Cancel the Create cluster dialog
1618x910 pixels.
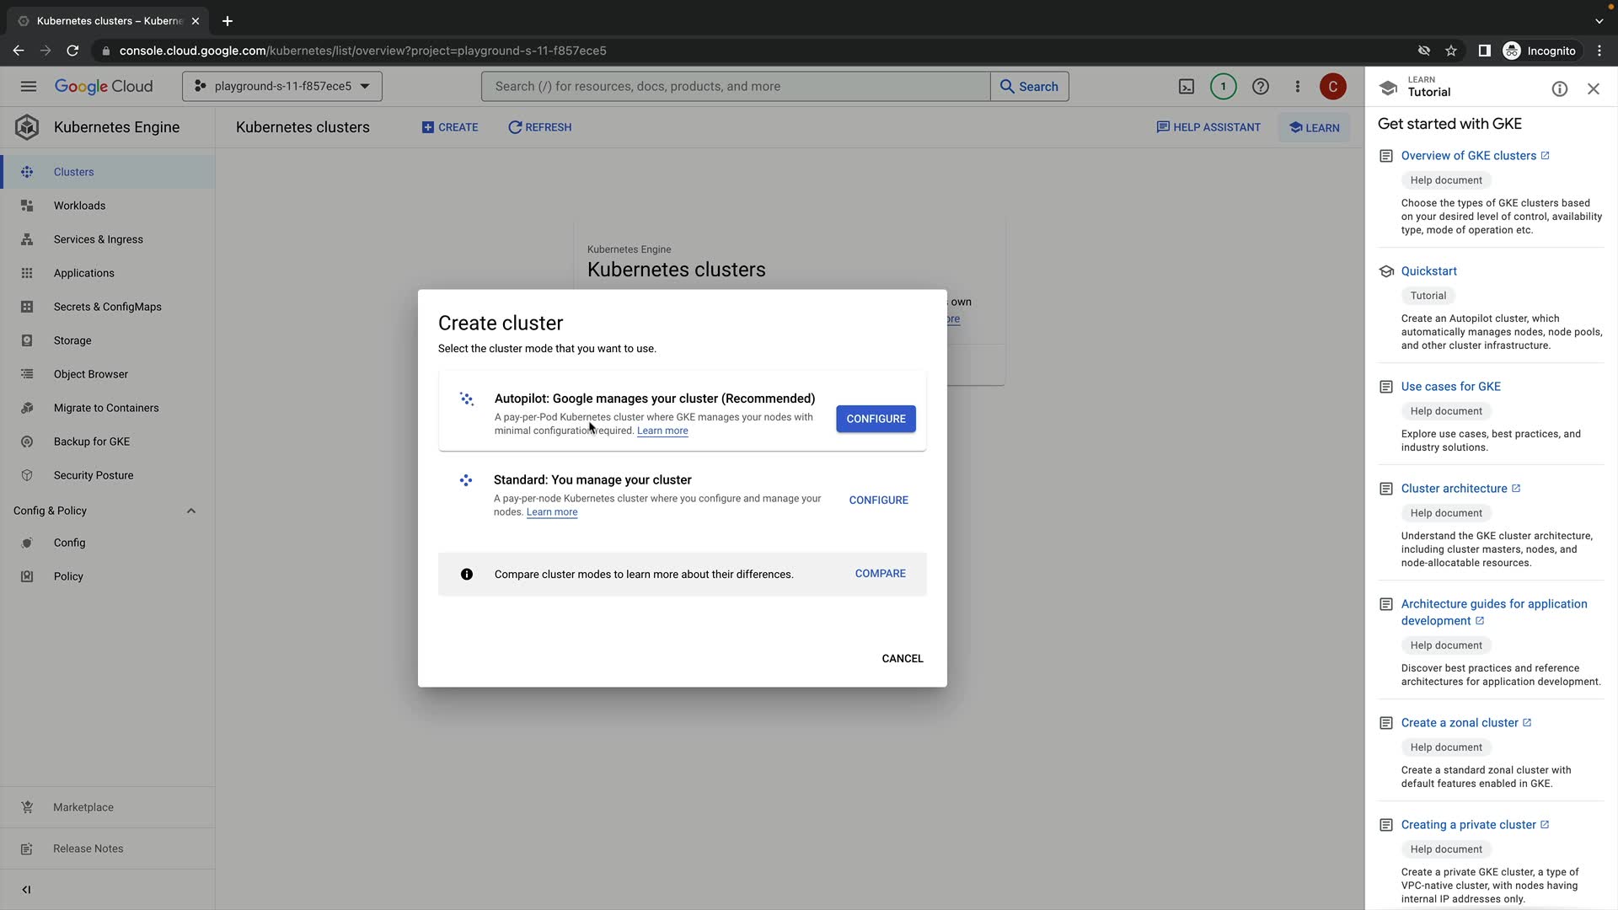click(902, 659)
